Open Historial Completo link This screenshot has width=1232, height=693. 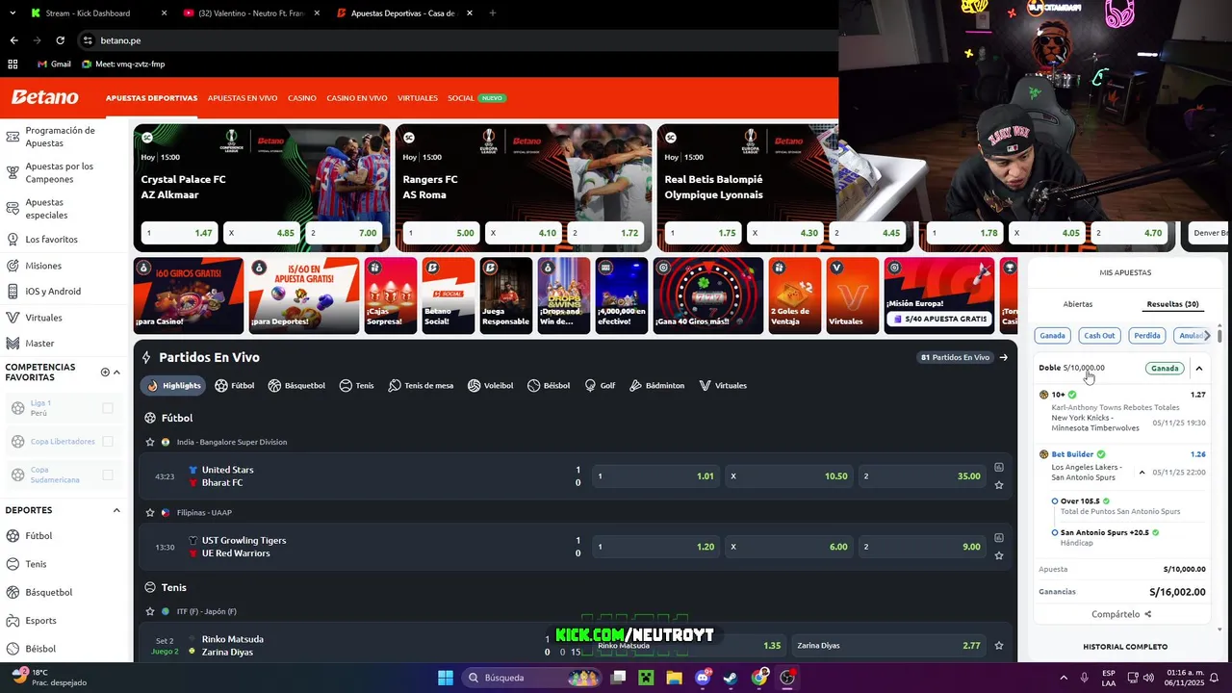click(1125, 647)
